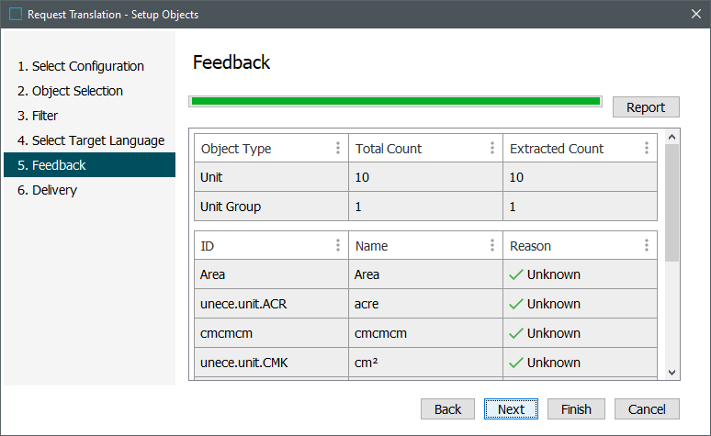Click the green checkmark in Area row
Viewport: 711px width, 436px height.
point(516,274)
